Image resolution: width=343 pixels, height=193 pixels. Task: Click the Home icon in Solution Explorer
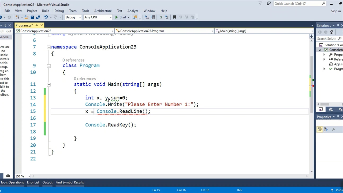[331, 32]
